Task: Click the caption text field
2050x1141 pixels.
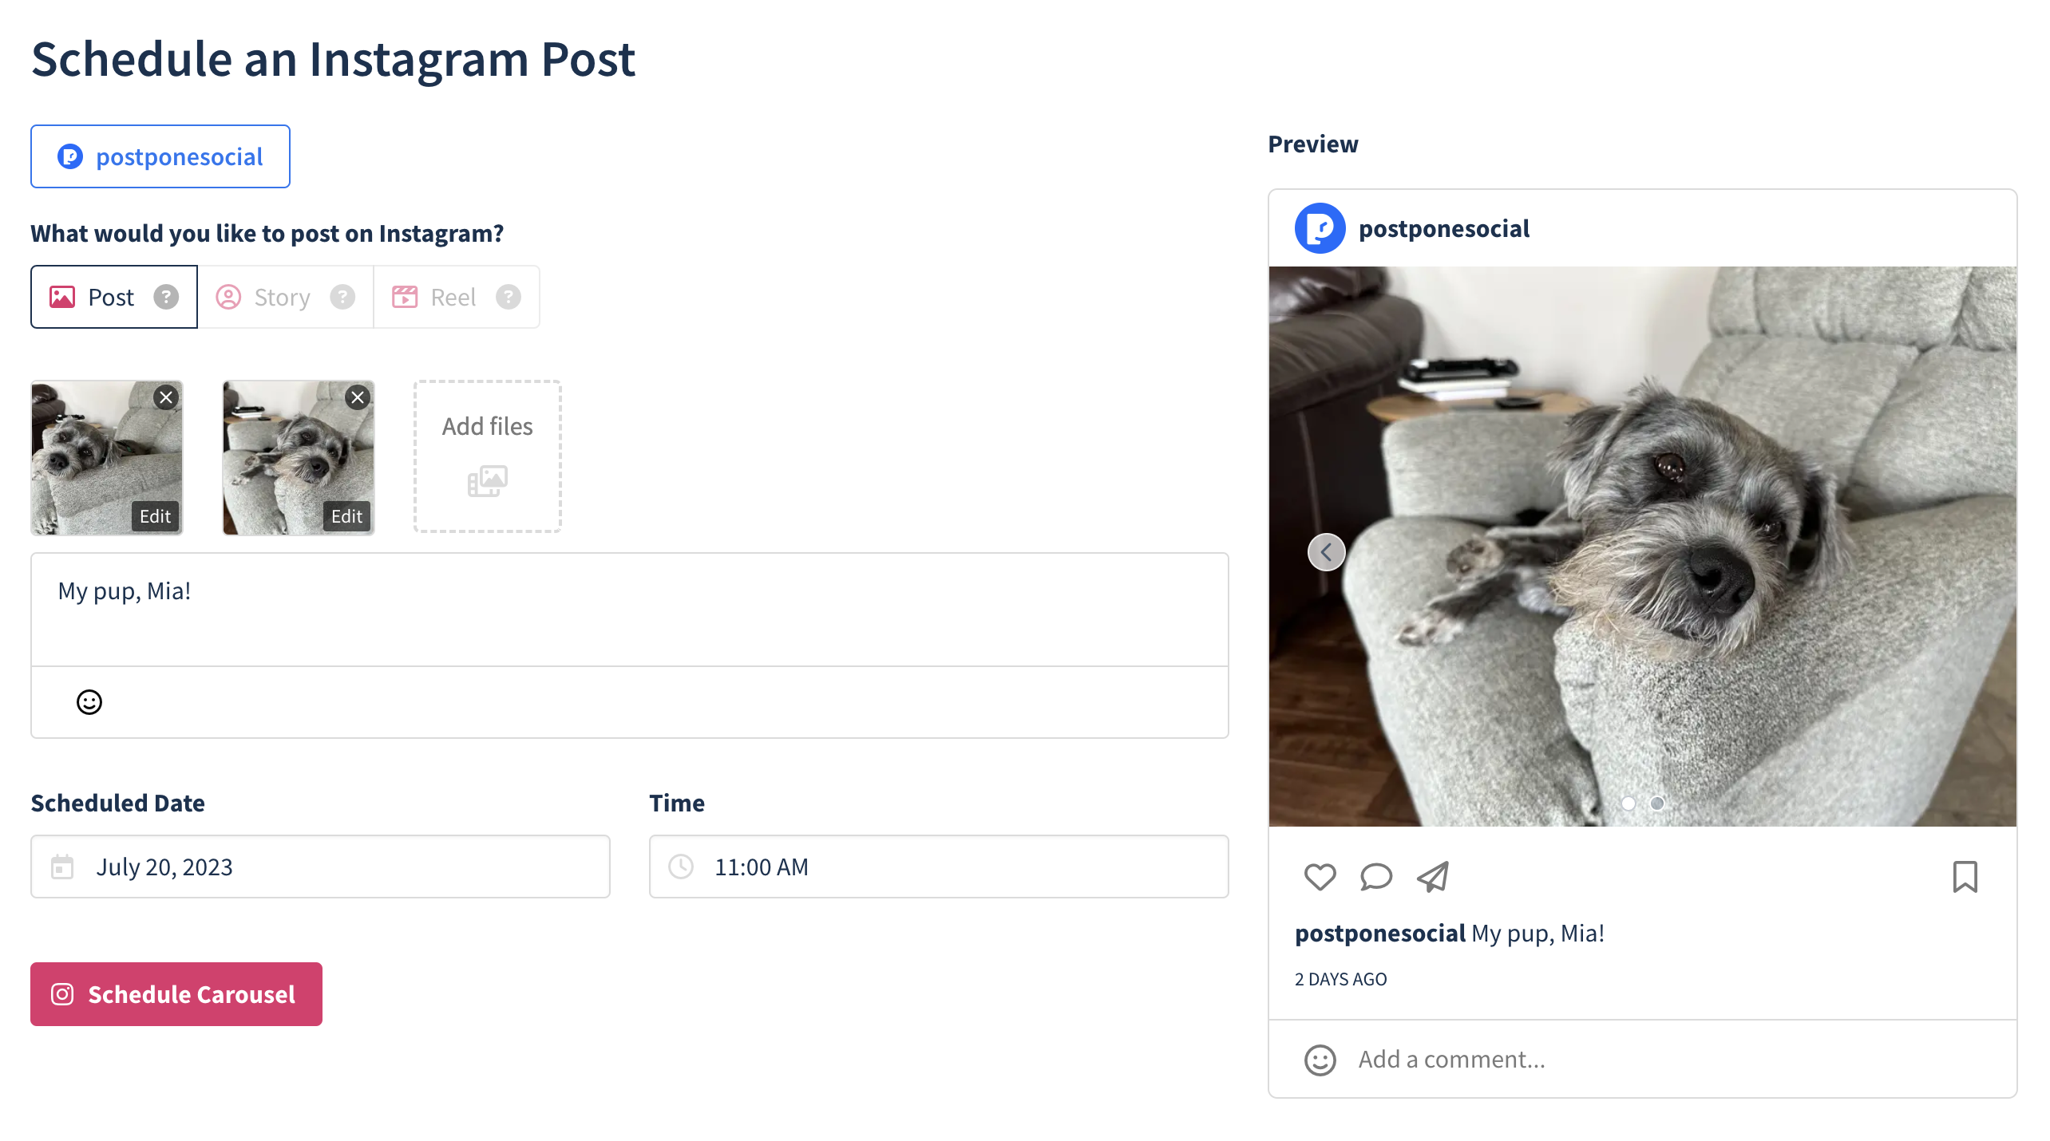Action: [629, 610]
